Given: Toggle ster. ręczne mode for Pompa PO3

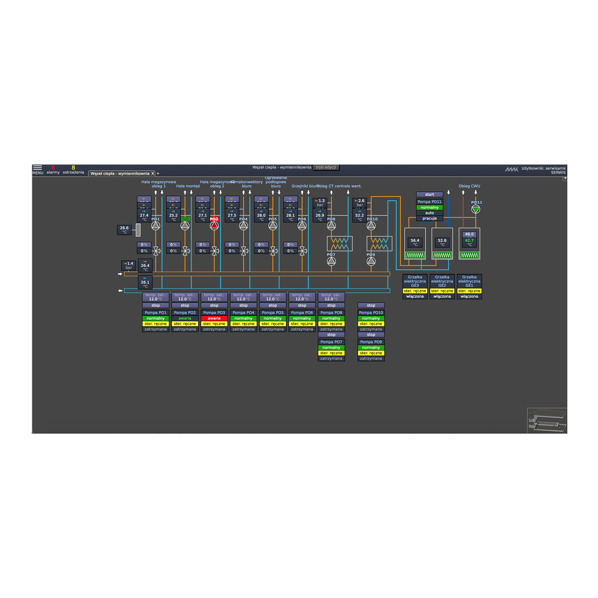Looking at the screenshot, I should point(214,324).
